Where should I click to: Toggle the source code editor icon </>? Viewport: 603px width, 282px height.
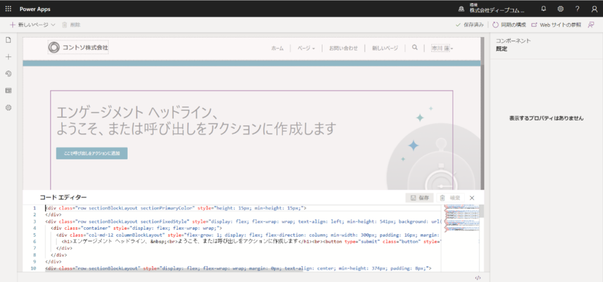[478, 277]
